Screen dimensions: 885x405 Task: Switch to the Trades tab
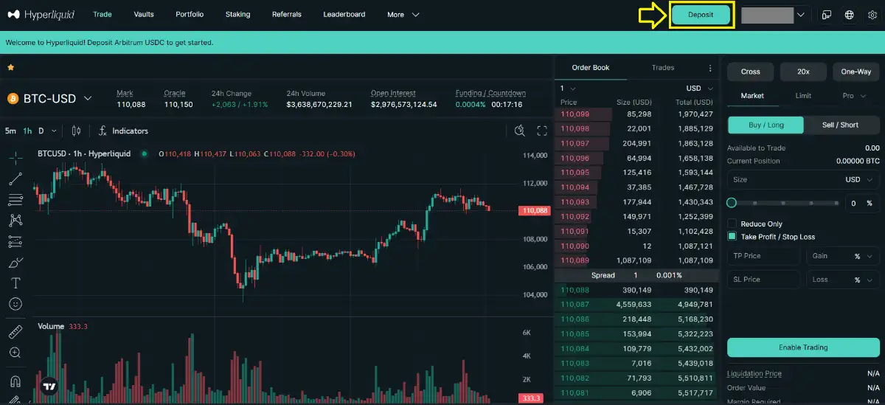click(663, 68)
